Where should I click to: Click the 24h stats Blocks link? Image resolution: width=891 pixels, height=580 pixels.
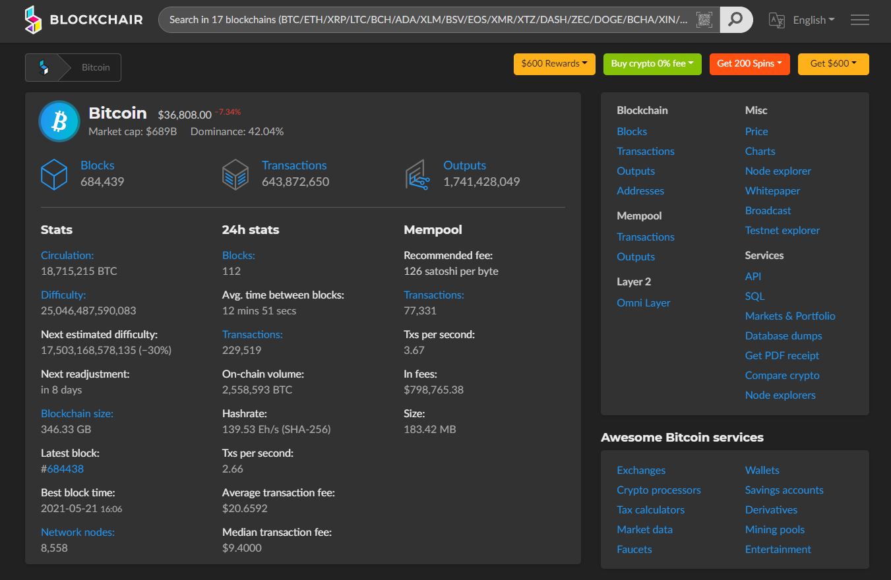[239, 255]
